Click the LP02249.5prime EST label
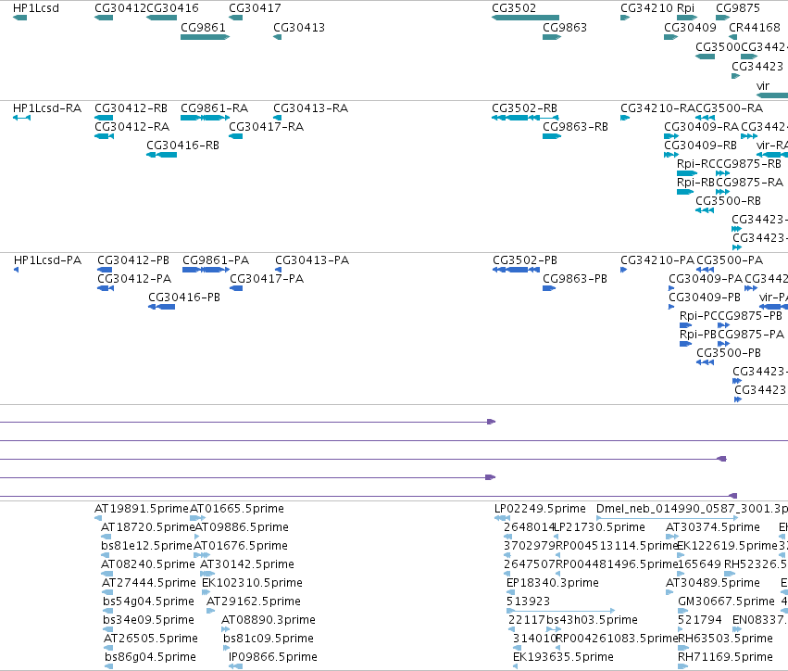The width and height of the screenshot is (788, 671). pos(540,509)
